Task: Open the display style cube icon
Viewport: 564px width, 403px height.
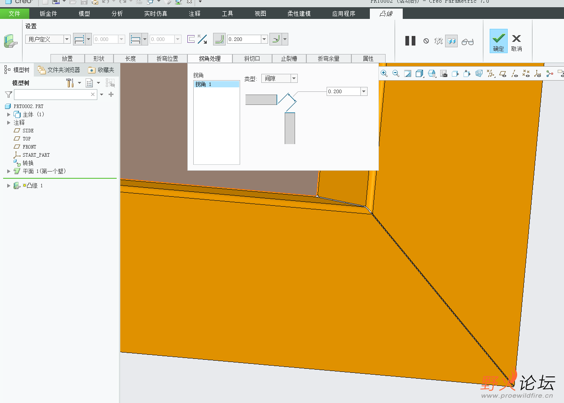Action: [x=419, y=73]
